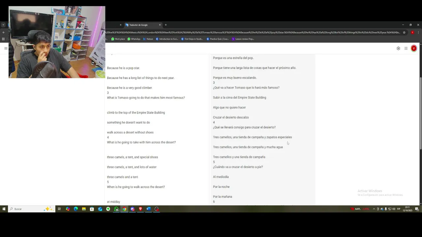422x237 pixels.
Task: Open Meet Now tray icon
Action: (x=378, y=209)
